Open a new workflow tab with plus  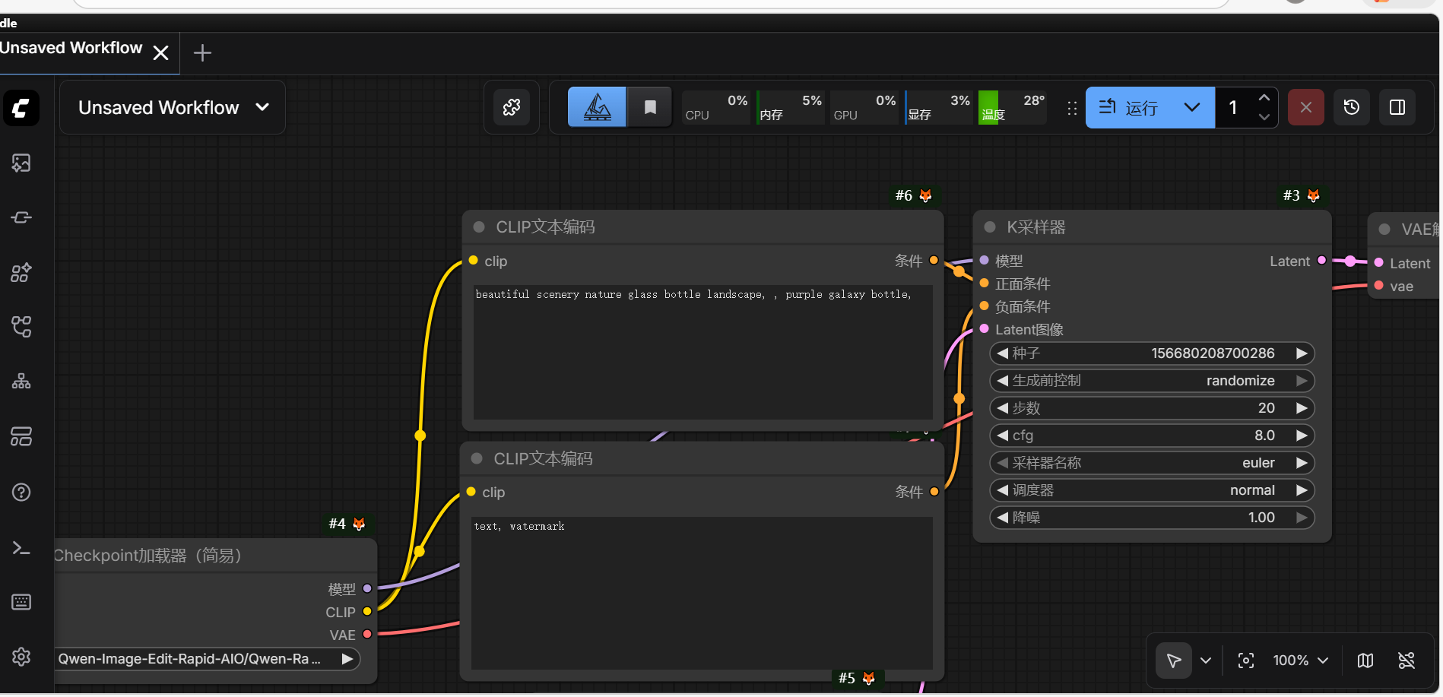coord(202,53)
